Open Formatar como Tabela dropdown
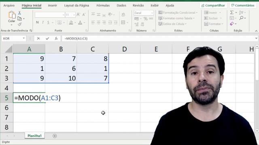The height and width of the screenshot is (145, 259). [176, 18]
